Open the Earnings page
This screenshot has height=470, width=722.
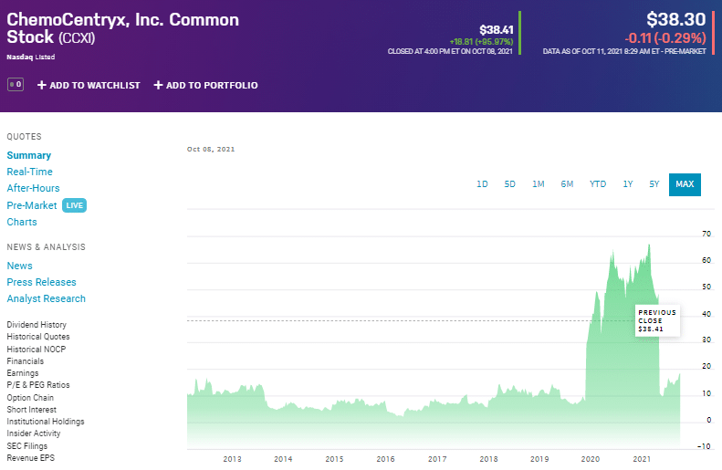[23, 373]
